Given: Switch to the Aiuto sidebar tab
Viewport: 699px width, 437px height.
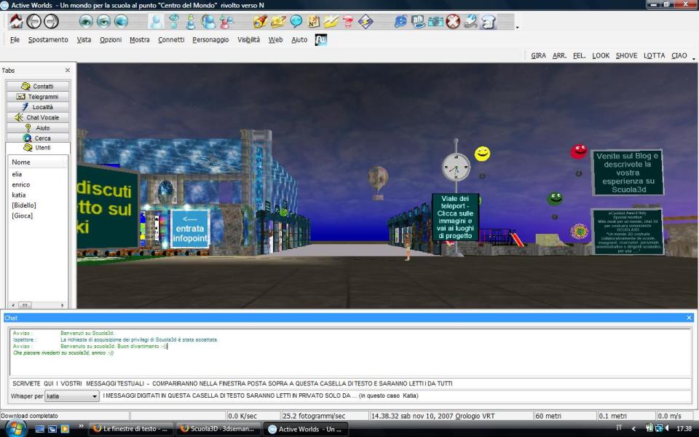Looking at the screenshot, I should coord(38,127).
